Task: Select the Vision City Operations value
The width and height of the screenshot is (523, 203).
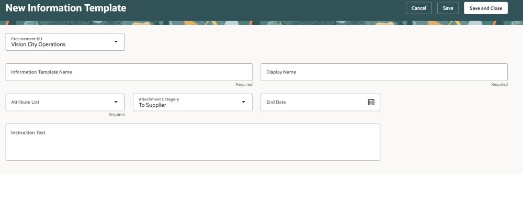Action: pos(38,44)
